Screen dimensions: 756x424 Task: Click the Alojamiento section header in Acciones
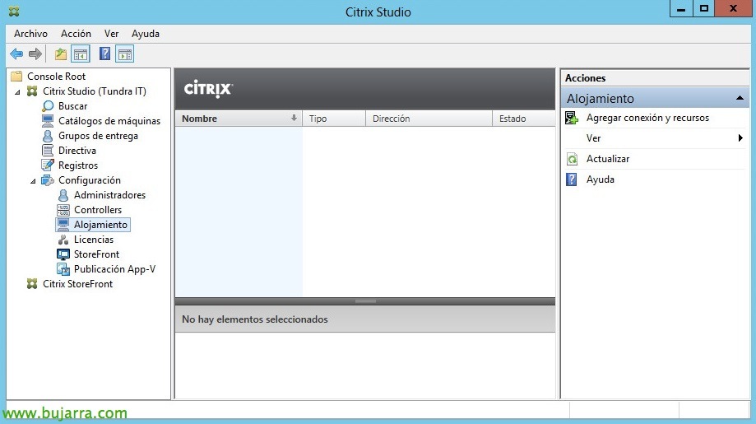pyautogui.click(x=656, y=99)
